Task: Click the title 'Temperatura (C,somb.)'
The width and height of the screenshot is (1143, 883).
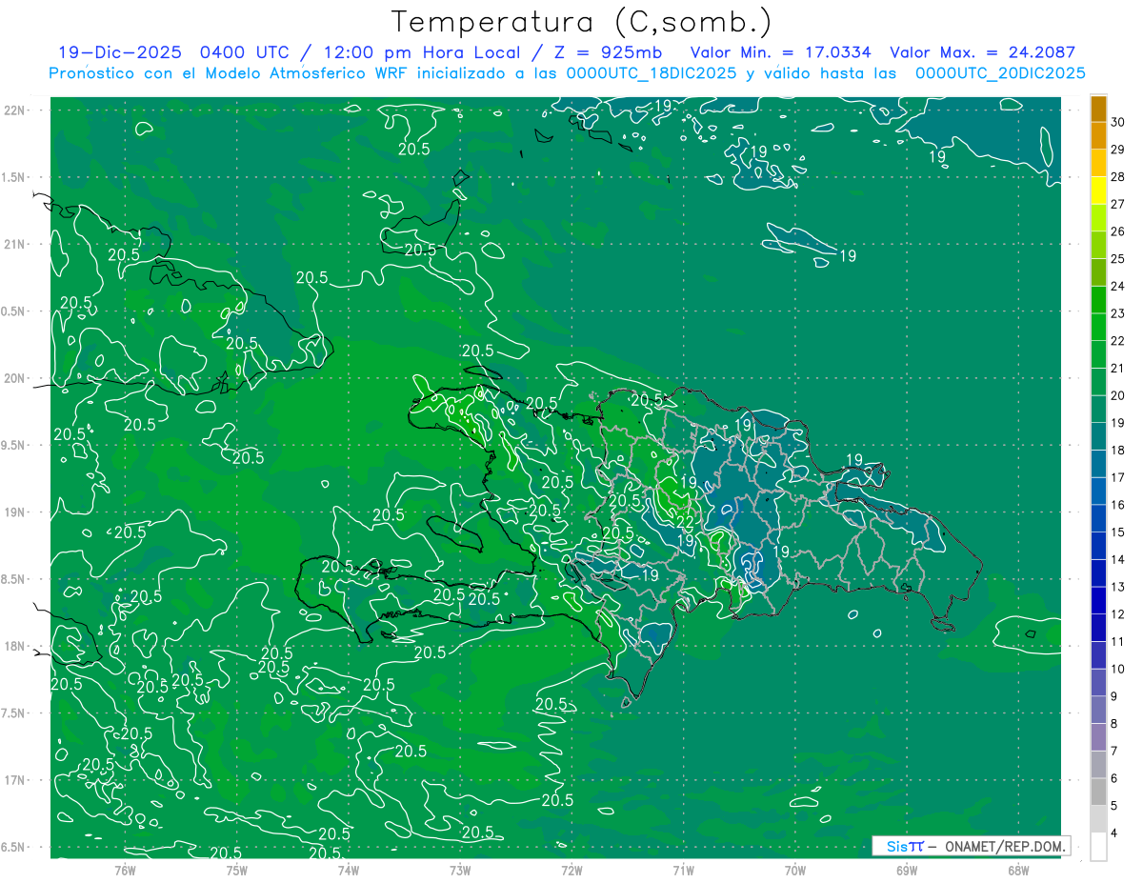Action: click(582, 22)
